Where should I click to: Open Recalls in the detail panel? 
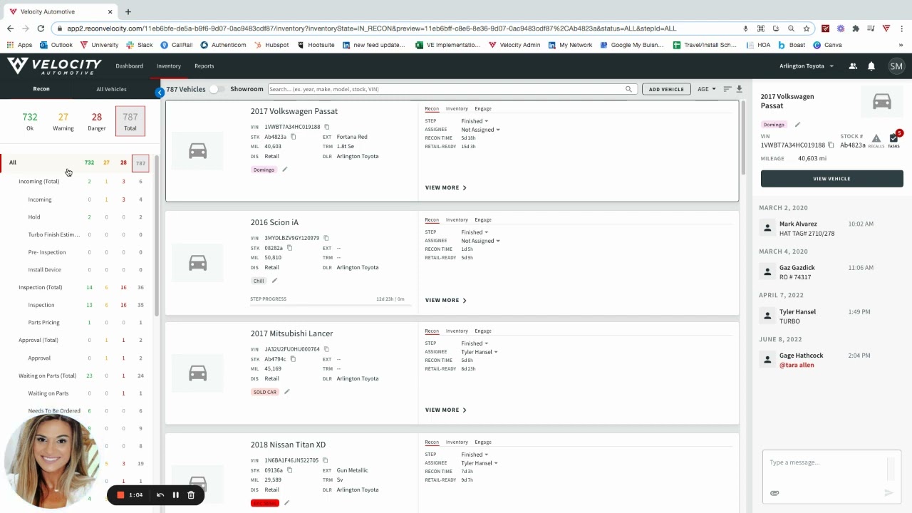point(876,141)
